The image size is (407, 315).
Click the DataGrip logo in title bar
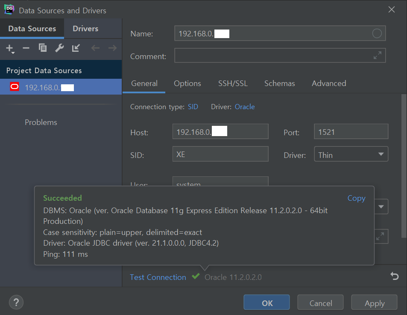[x=9, y=9]
